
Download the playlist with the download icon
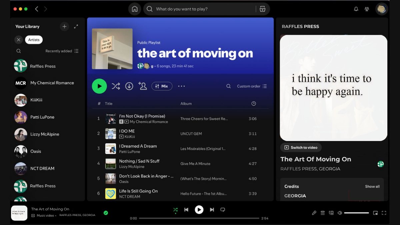tap(129, 86)
